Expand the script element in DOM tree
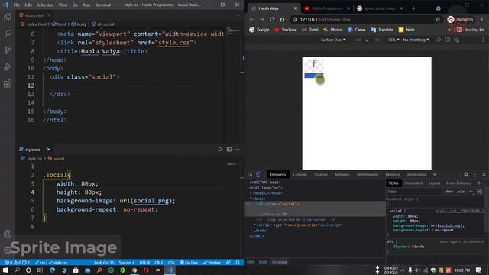 coord(254,225)
